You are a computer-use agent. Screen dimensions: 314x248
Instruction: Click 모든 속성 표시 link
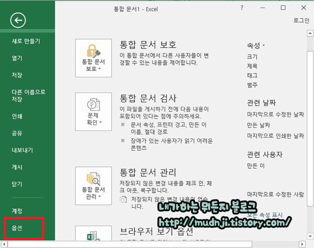click(265, 215)
